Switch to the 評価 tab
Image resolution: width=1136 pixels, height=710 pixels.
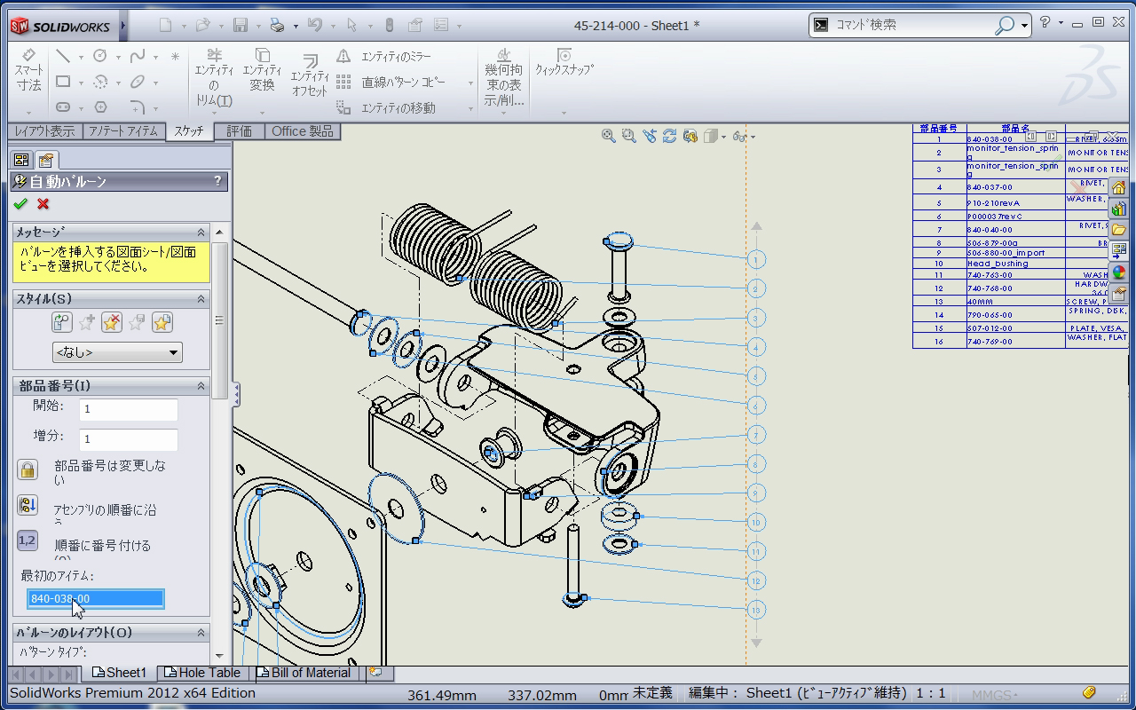coord(239,131)
